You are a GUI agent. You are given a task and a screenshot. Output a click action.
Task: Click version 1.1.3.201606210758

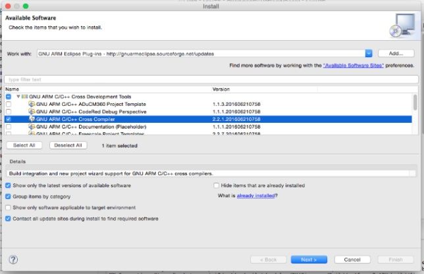(x=236, y=104)
